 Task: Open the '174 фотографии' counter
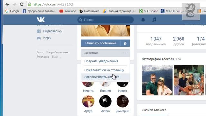tap(199, 41)
